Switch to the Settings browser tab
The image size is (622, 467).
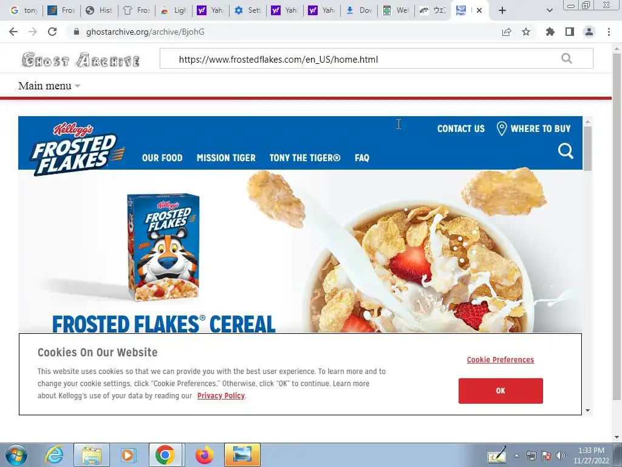[248, 10]
